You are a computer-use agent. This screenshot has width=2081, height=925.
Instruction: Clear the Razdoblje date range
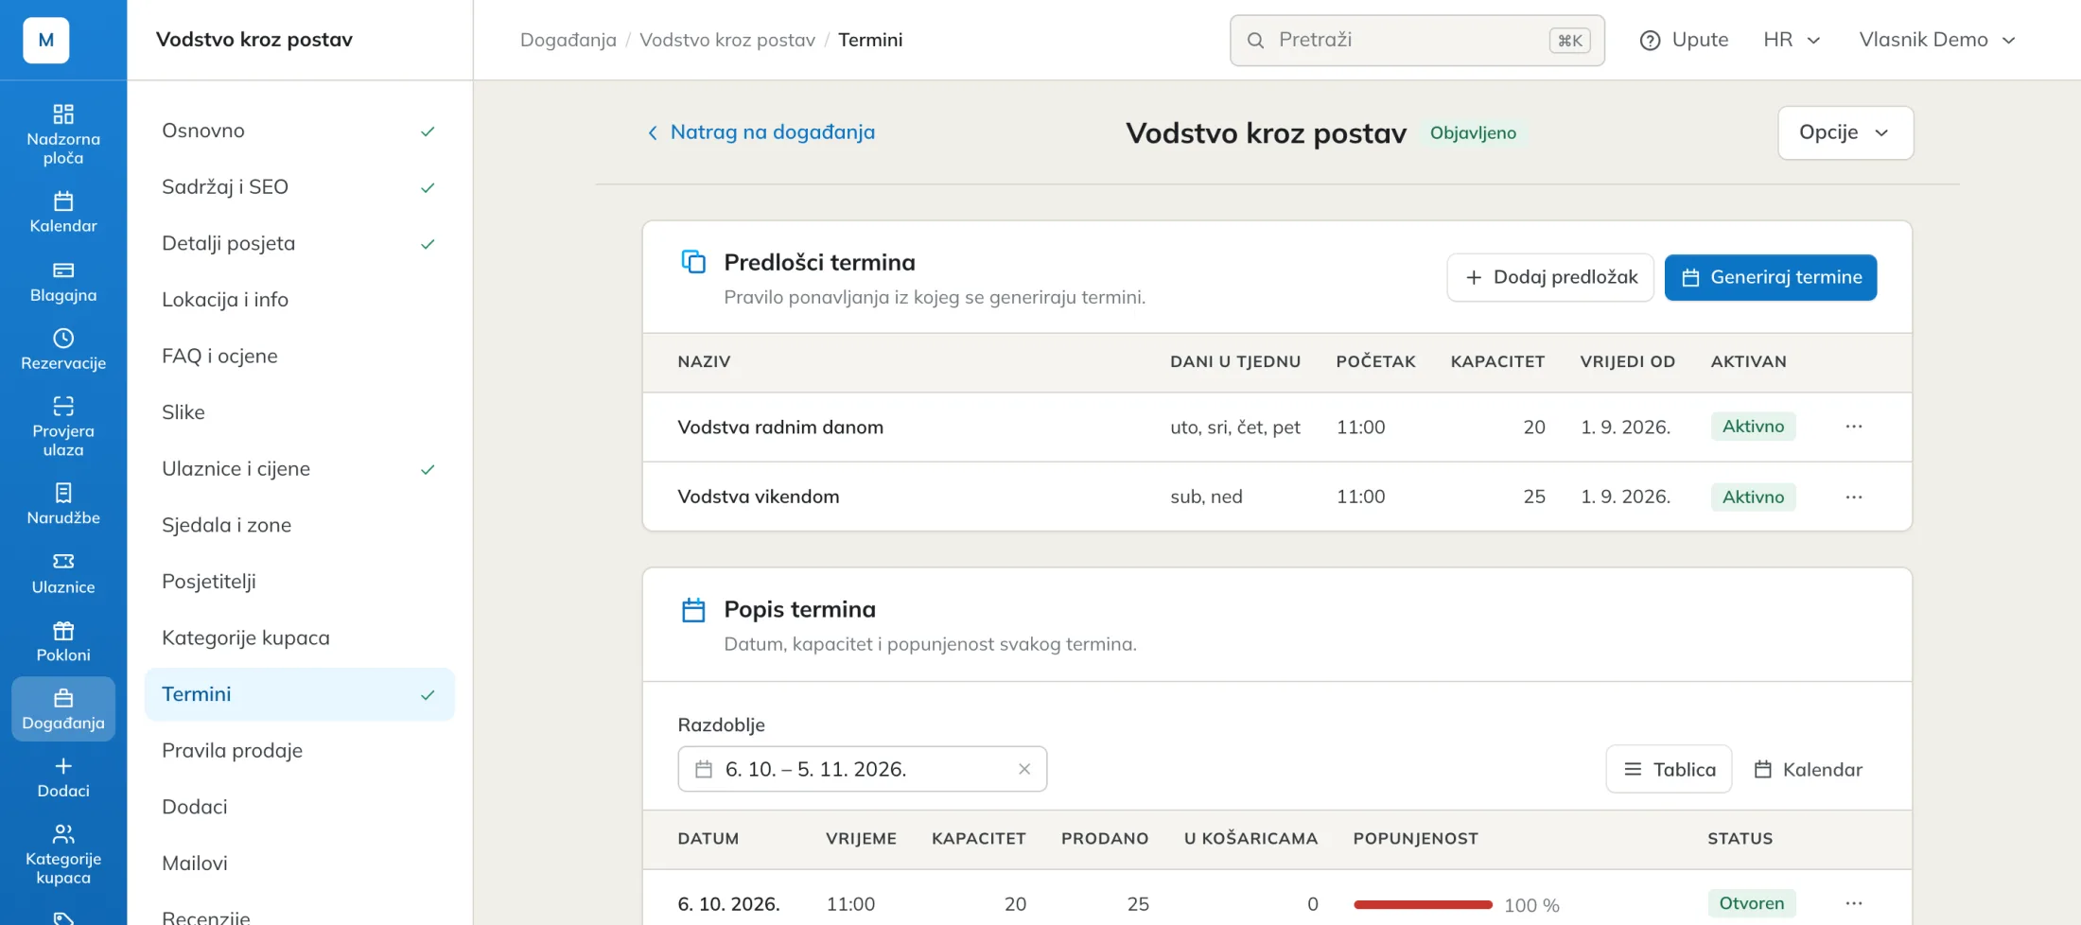1024,769
